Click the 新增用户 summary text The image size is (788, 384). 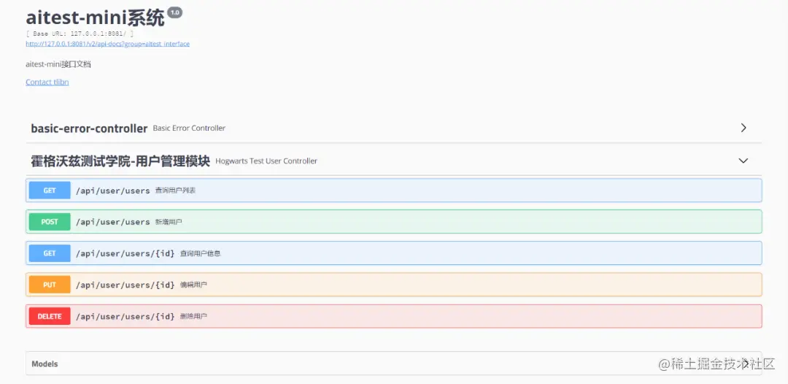[169, 222]
